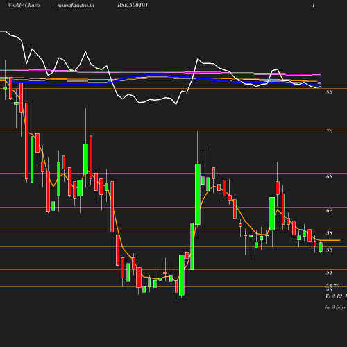Click the 55 price axis label

point(329,250)
